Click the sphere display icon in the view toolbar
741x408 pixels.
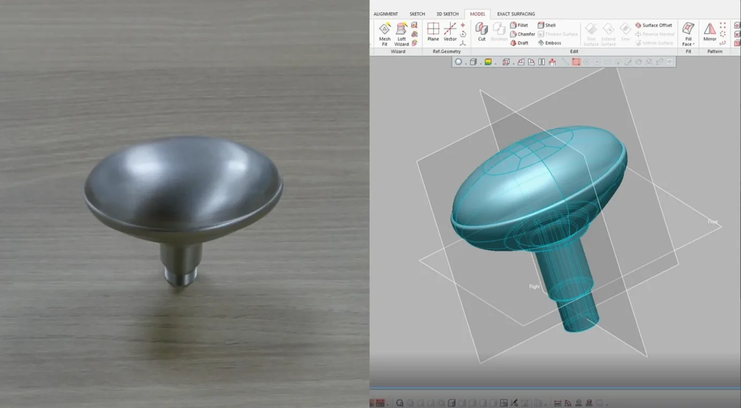point(458,62)
